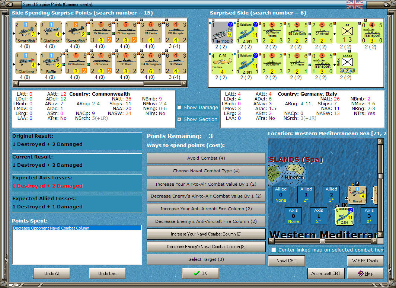
Task: Select Decrease Opponent Naval Combat Column entry
Action: coord(77,228)
